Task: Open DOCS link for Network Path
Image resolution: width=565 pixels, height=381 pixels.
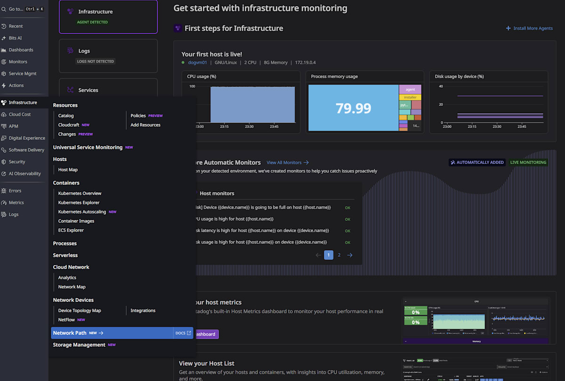Action: point(183,333)
